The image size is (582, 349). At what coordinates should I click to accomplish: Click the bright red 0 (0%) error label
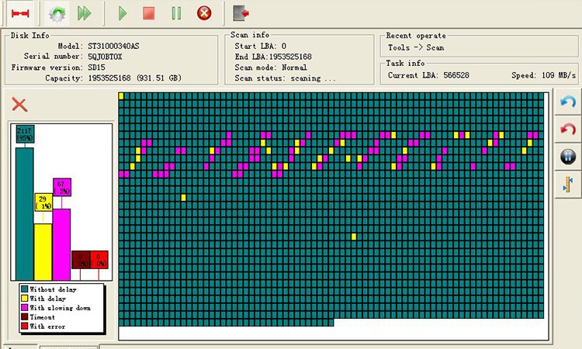click(99, 260)
